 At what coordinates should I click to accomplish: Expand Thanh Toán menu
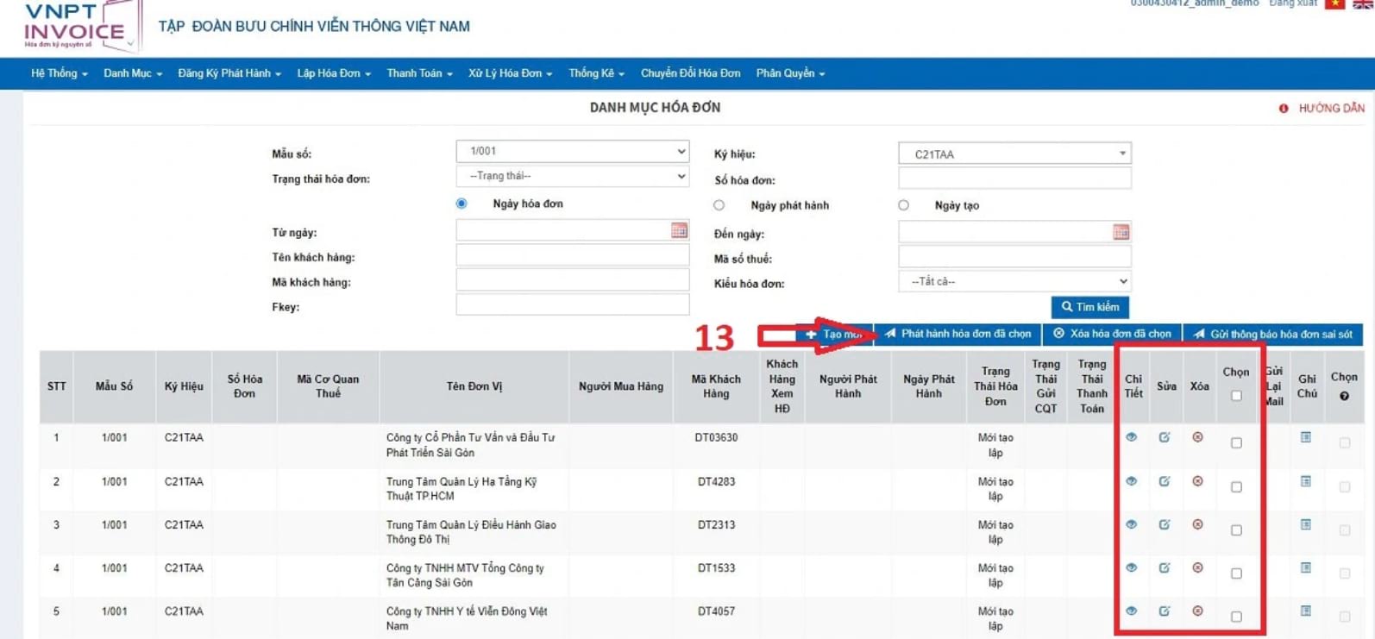coord(419,73)
